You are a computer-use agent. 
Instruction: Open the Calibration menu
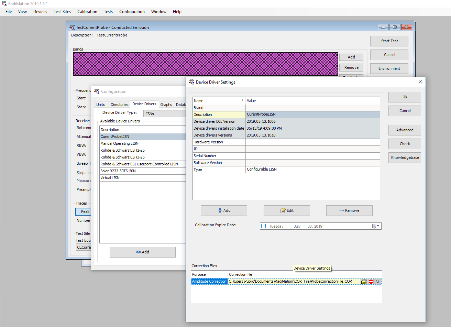coord(87,12)
